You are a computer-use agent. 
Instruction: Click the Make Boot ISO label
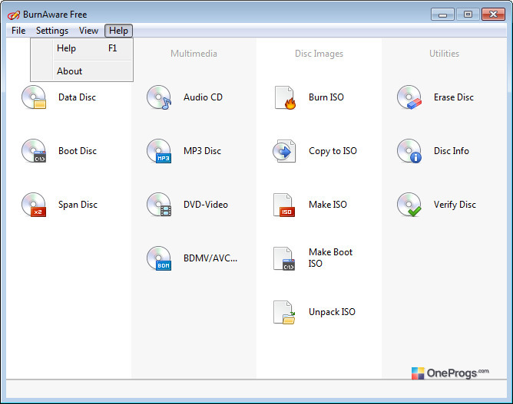tap(330, 258)
